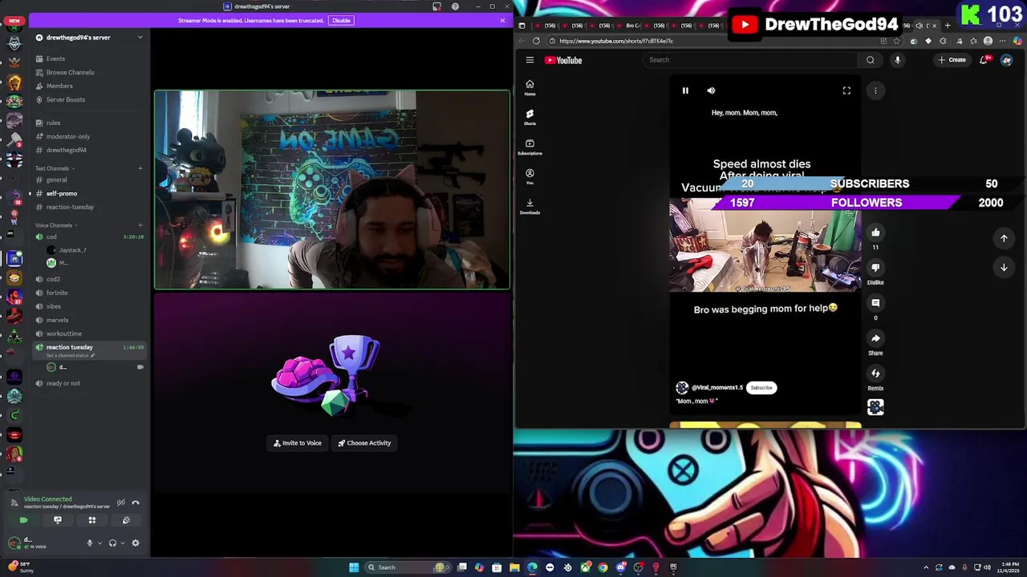The width and height of the screenshot is (1027, 577).
Task: Click Invite to Voice button
Action: [297, 443]
